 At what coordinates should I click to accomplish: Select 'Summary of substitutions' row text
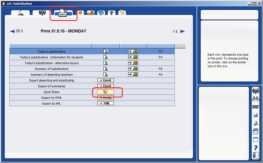tap(51, 69)
